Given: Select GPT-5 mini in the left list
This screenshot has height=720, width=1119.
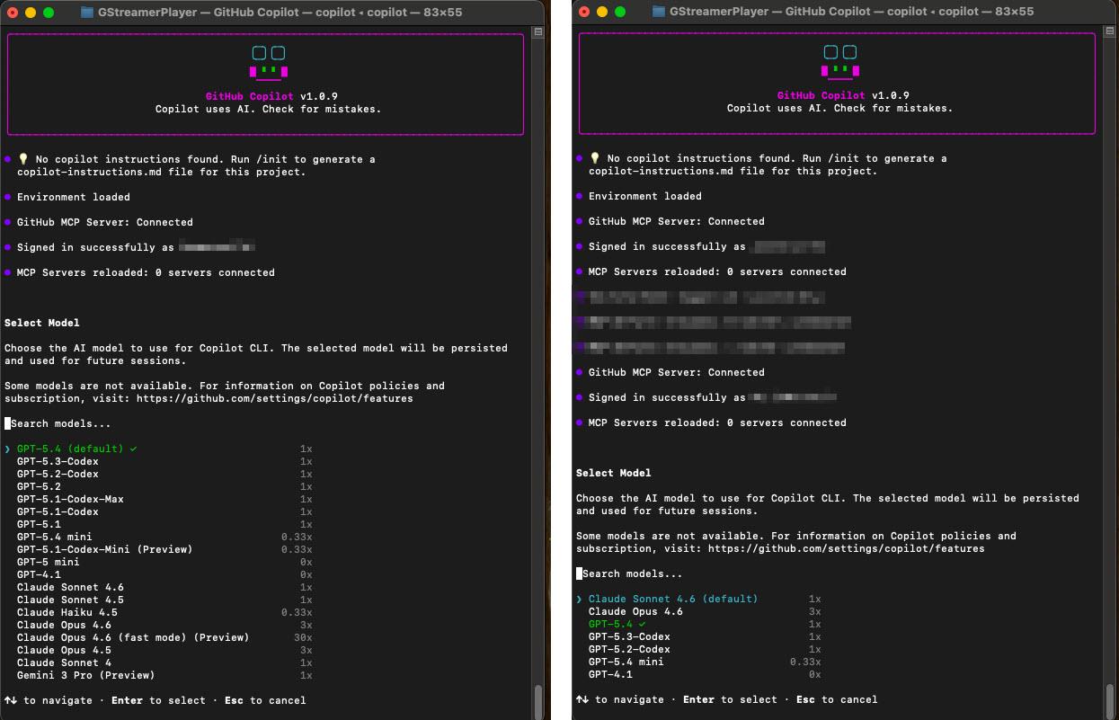Looking at the screenshot, I should click(x=48, y=562).
